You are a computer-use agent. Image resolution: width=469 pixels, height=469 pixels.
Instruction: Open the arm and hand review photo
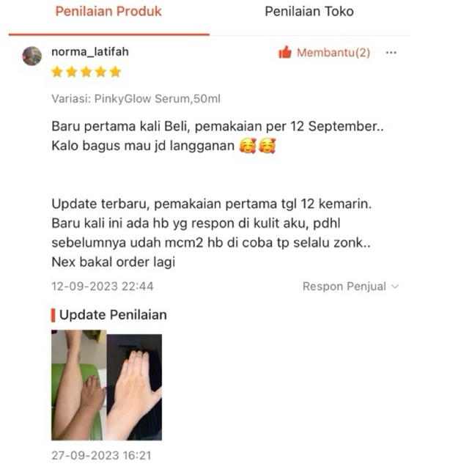click(x=107, y=385)
